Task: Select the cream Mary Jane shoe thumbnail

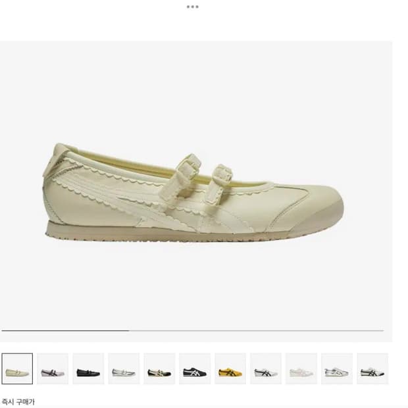Action: point(17,369)
